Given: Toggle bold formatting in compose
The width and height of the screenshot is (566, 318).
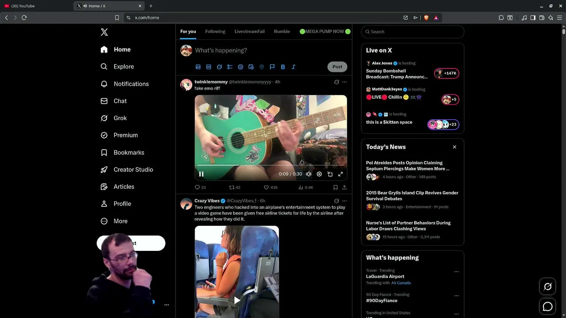Looking at the screenshot, I should click(x=283, y=67).
